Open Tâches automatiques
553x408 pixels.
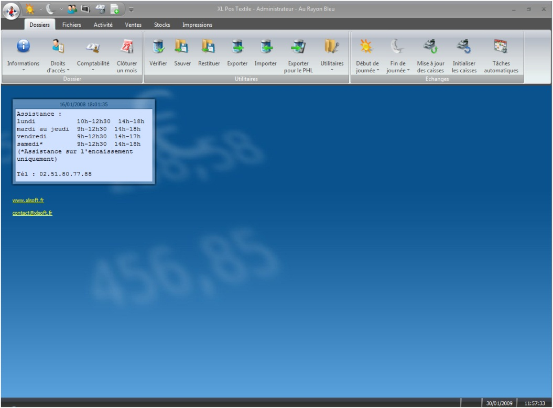click(x=501, y=48)
